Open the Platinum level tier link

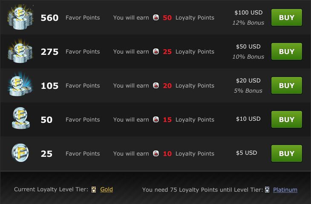pos(285,190)
